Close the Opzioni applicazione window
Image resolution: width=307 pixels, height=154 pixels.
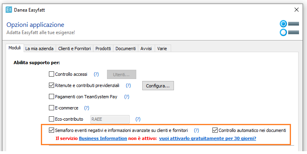[x=297, y=10]
